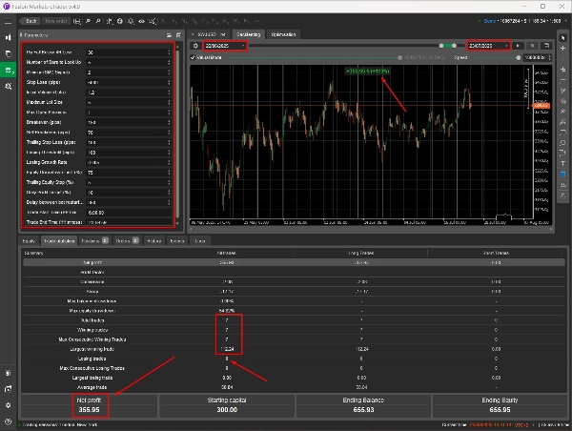The image size is (572, 431).
Task: Select the green Automate sidebar icon
Action: click(x=8, y=70)
